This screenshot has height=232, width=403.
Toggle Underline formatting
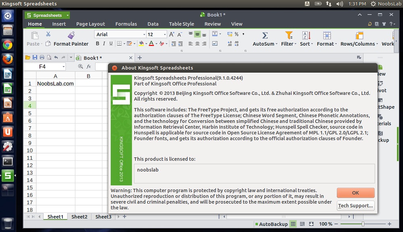point(111,44)
